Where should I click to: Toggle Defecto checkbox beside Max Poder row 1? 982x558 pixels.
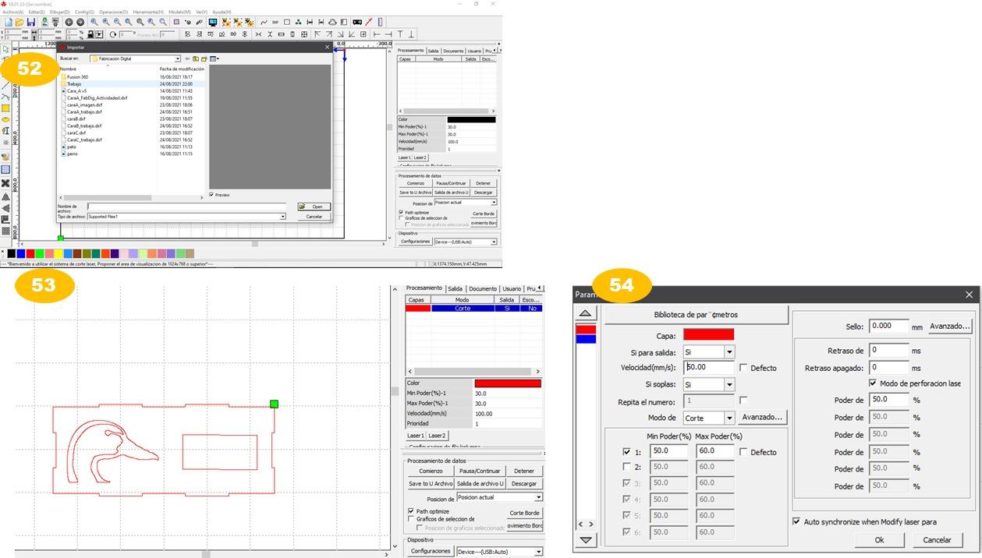743,452
